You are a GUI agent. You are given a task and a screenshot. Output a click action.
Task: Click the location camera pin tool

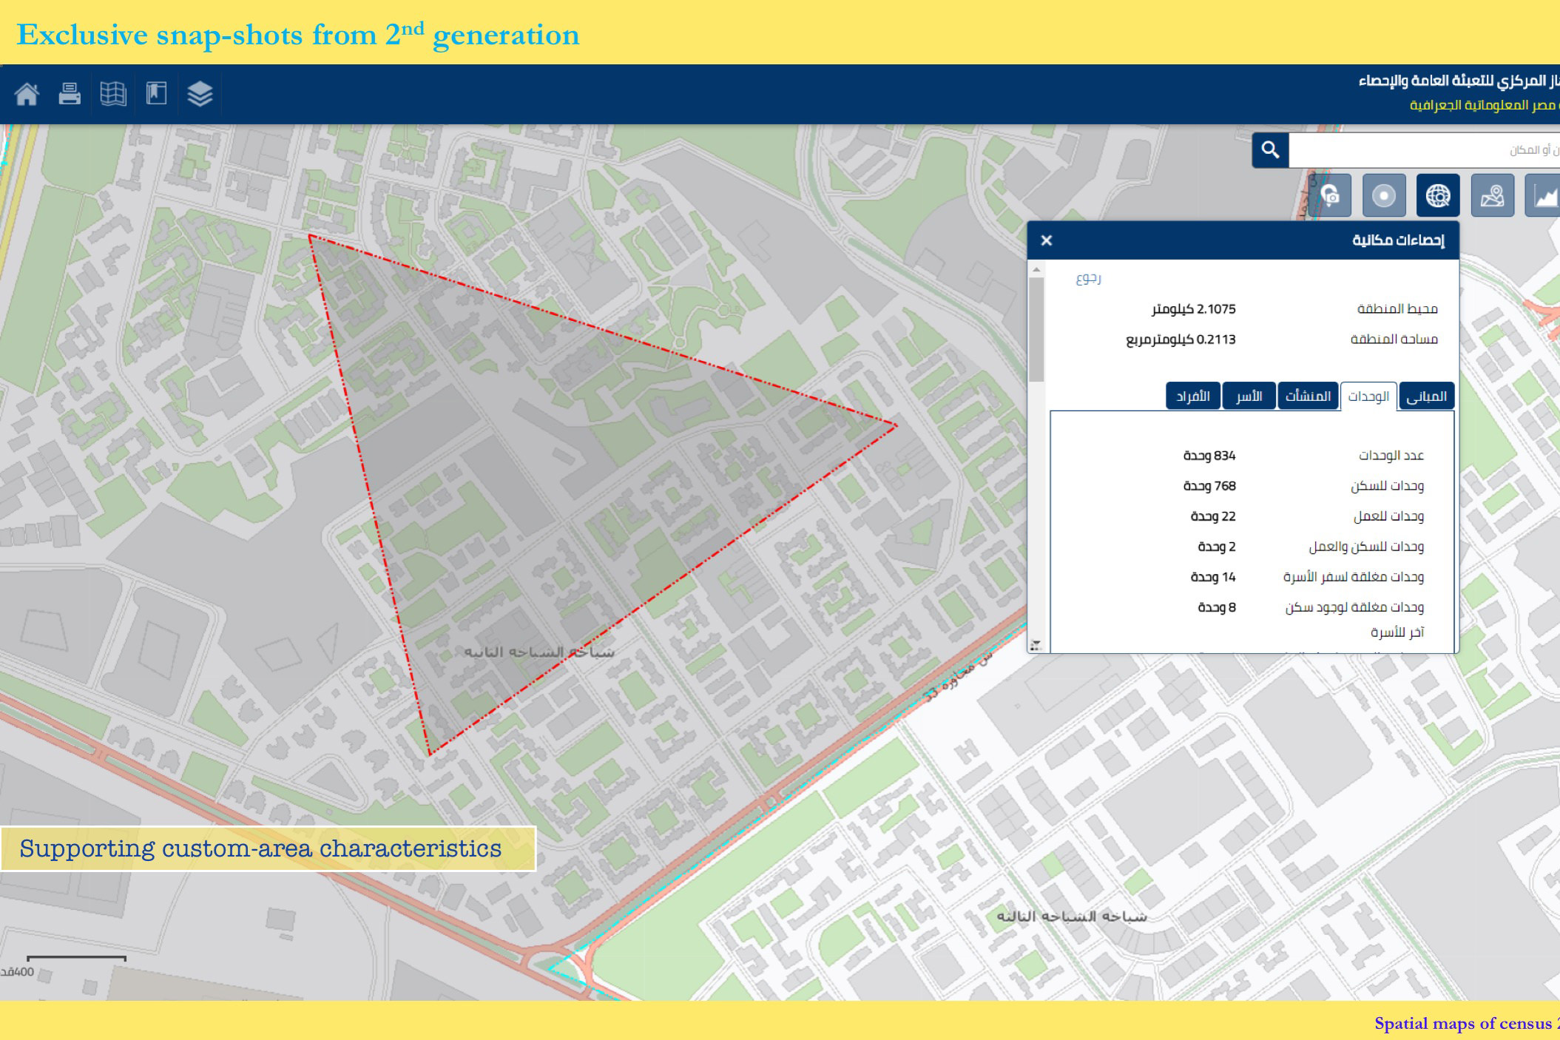pos(1330,196)
